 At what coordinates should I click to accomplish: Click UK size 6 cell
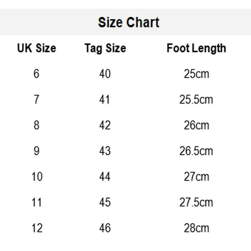pos(36,74)
